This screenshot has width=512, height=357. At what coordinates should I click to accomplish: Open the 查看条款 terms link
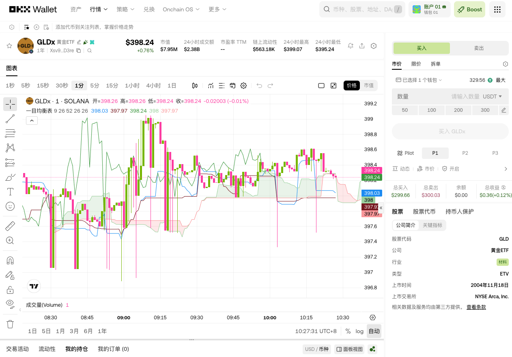coord(476,307)
